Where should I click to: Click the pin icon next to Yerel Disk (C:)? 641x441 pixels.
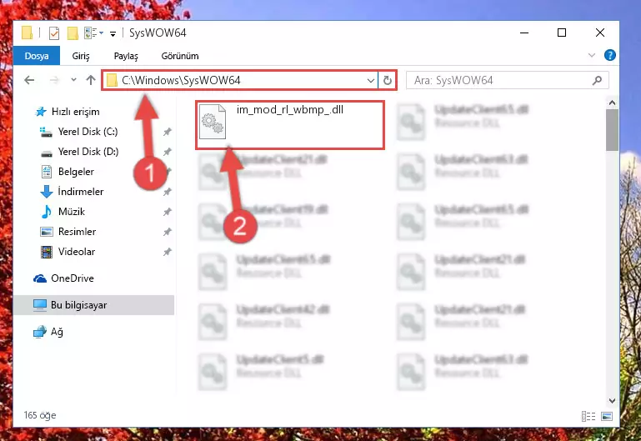point(168,132)
